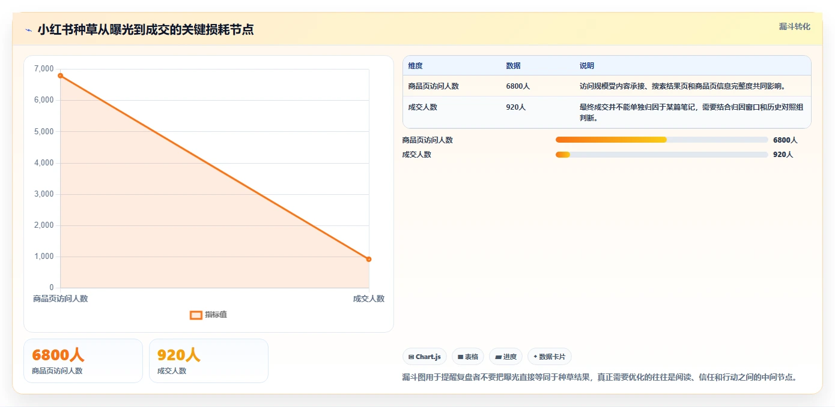Click the 商品页访问人数 progress bar label
The height and width of the screenshot is (407, 835).
428,140
